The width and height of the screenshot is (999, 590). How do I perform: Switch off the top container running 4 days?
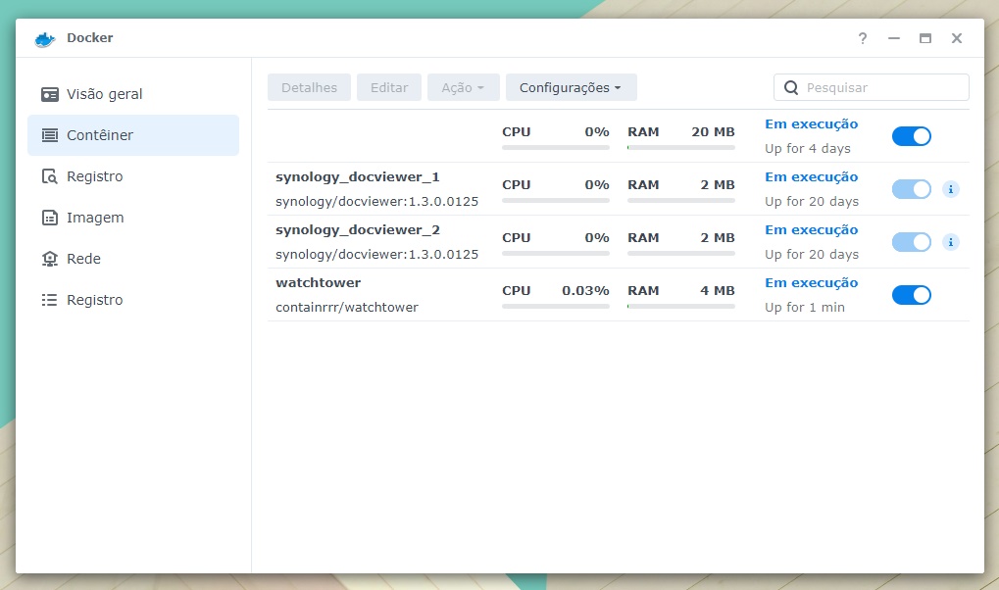pos(911,136)
